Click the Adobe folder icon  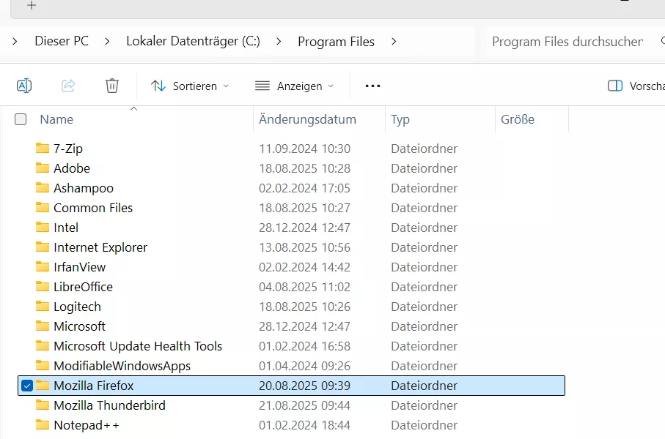43,168
